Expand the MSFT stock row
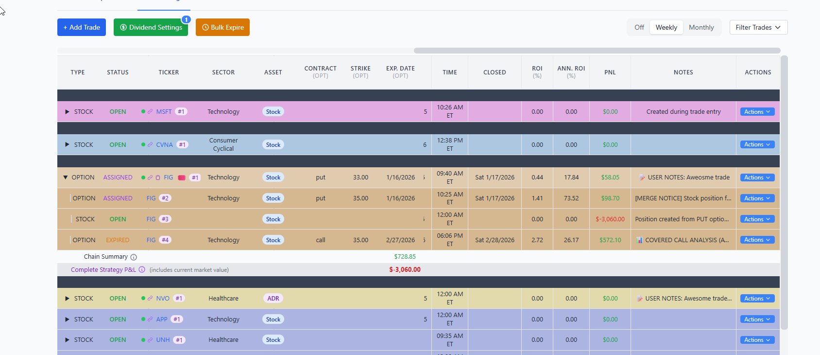 pos(68,112)
